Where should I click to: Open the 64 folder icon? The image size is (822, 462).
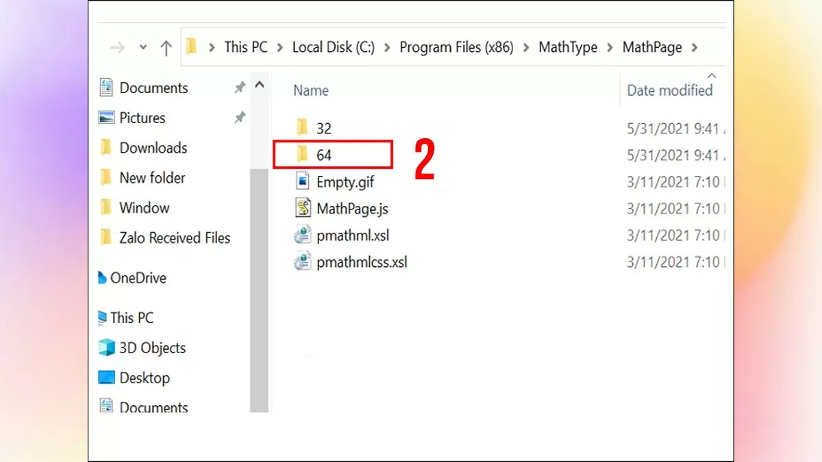pyautogui.click(x=302, y=155)
